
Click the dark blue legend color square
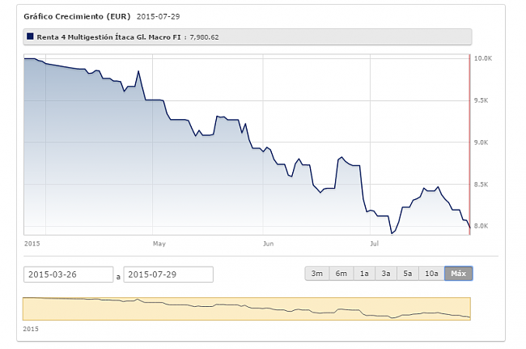click(30, 37)
